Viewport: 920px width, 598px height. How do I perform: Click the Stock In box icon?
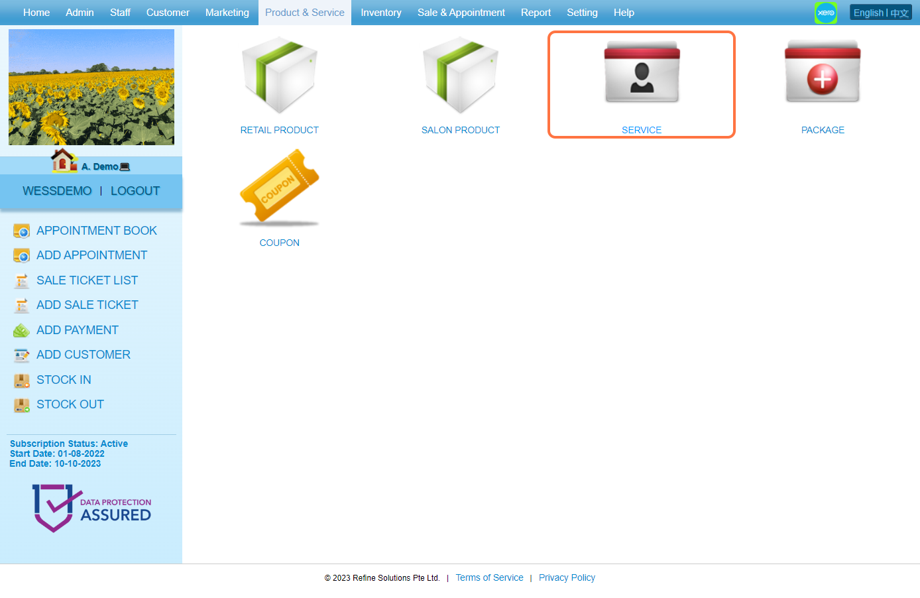click(22, 380)
